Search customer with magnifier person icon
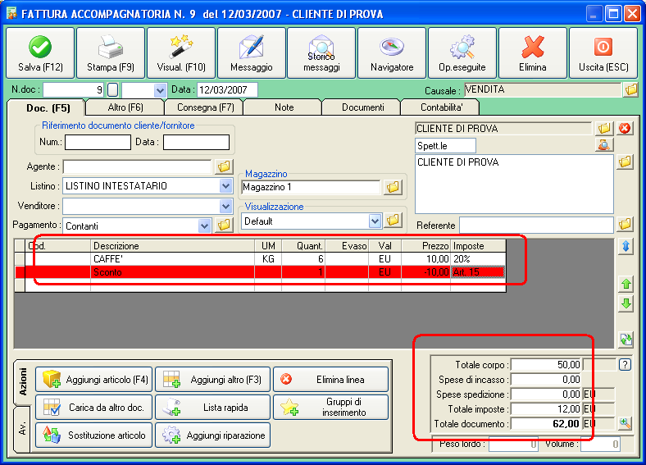Viewport: 646px width, 465px height. tap(604, 145)
